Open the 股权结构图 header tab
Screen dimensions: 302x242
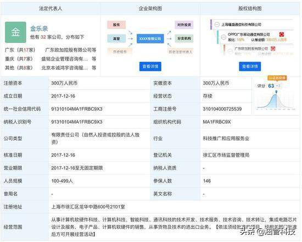tap(250, 8)
